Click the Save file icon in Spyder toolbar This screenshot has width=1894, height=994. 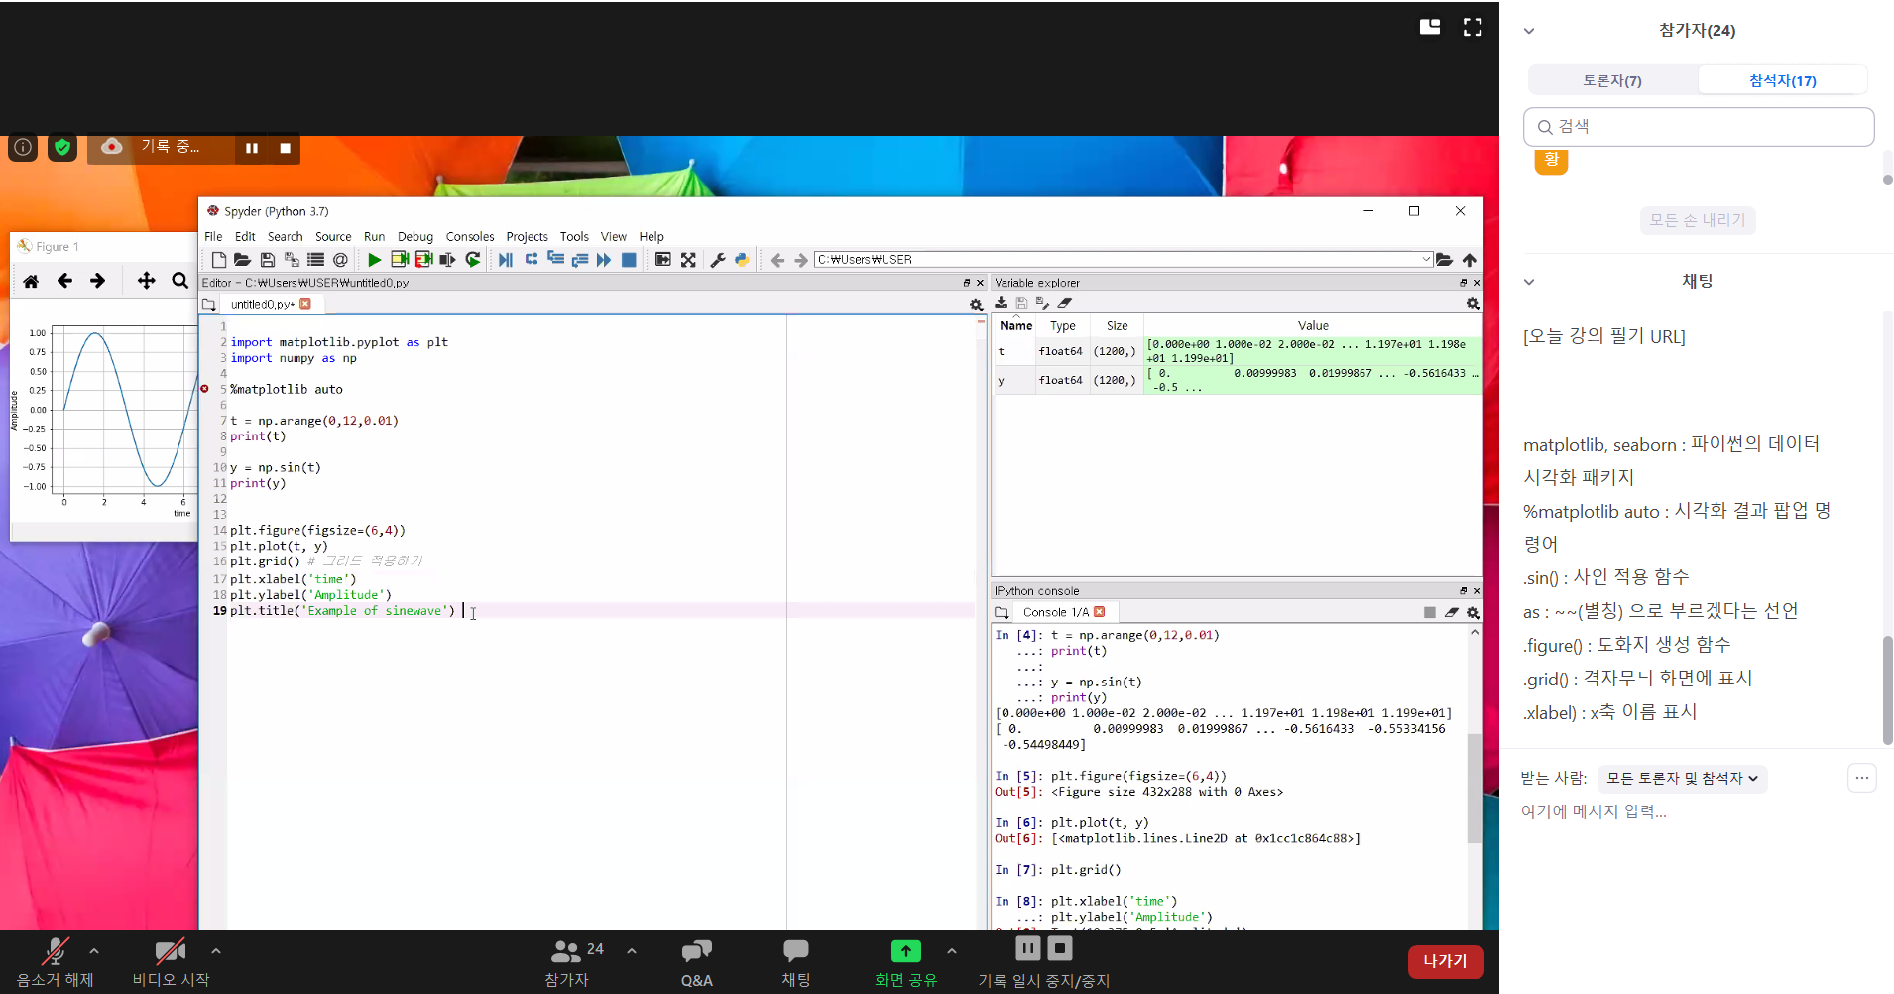click(x=267, y=260)
